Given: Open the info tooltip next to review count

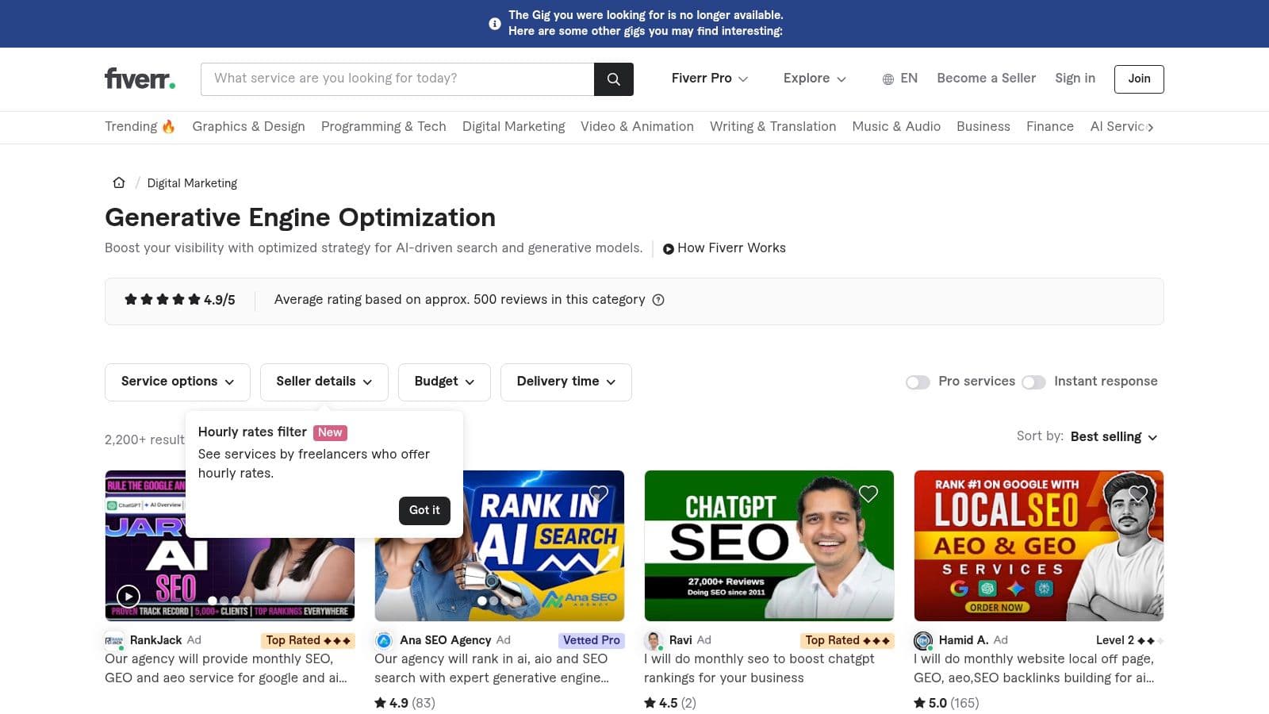Looking at the screenshot, I should click(x=659, y=300).
